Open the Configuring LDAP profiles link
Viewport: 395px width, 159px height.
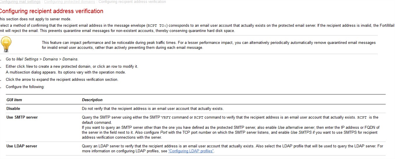point(191,151)
